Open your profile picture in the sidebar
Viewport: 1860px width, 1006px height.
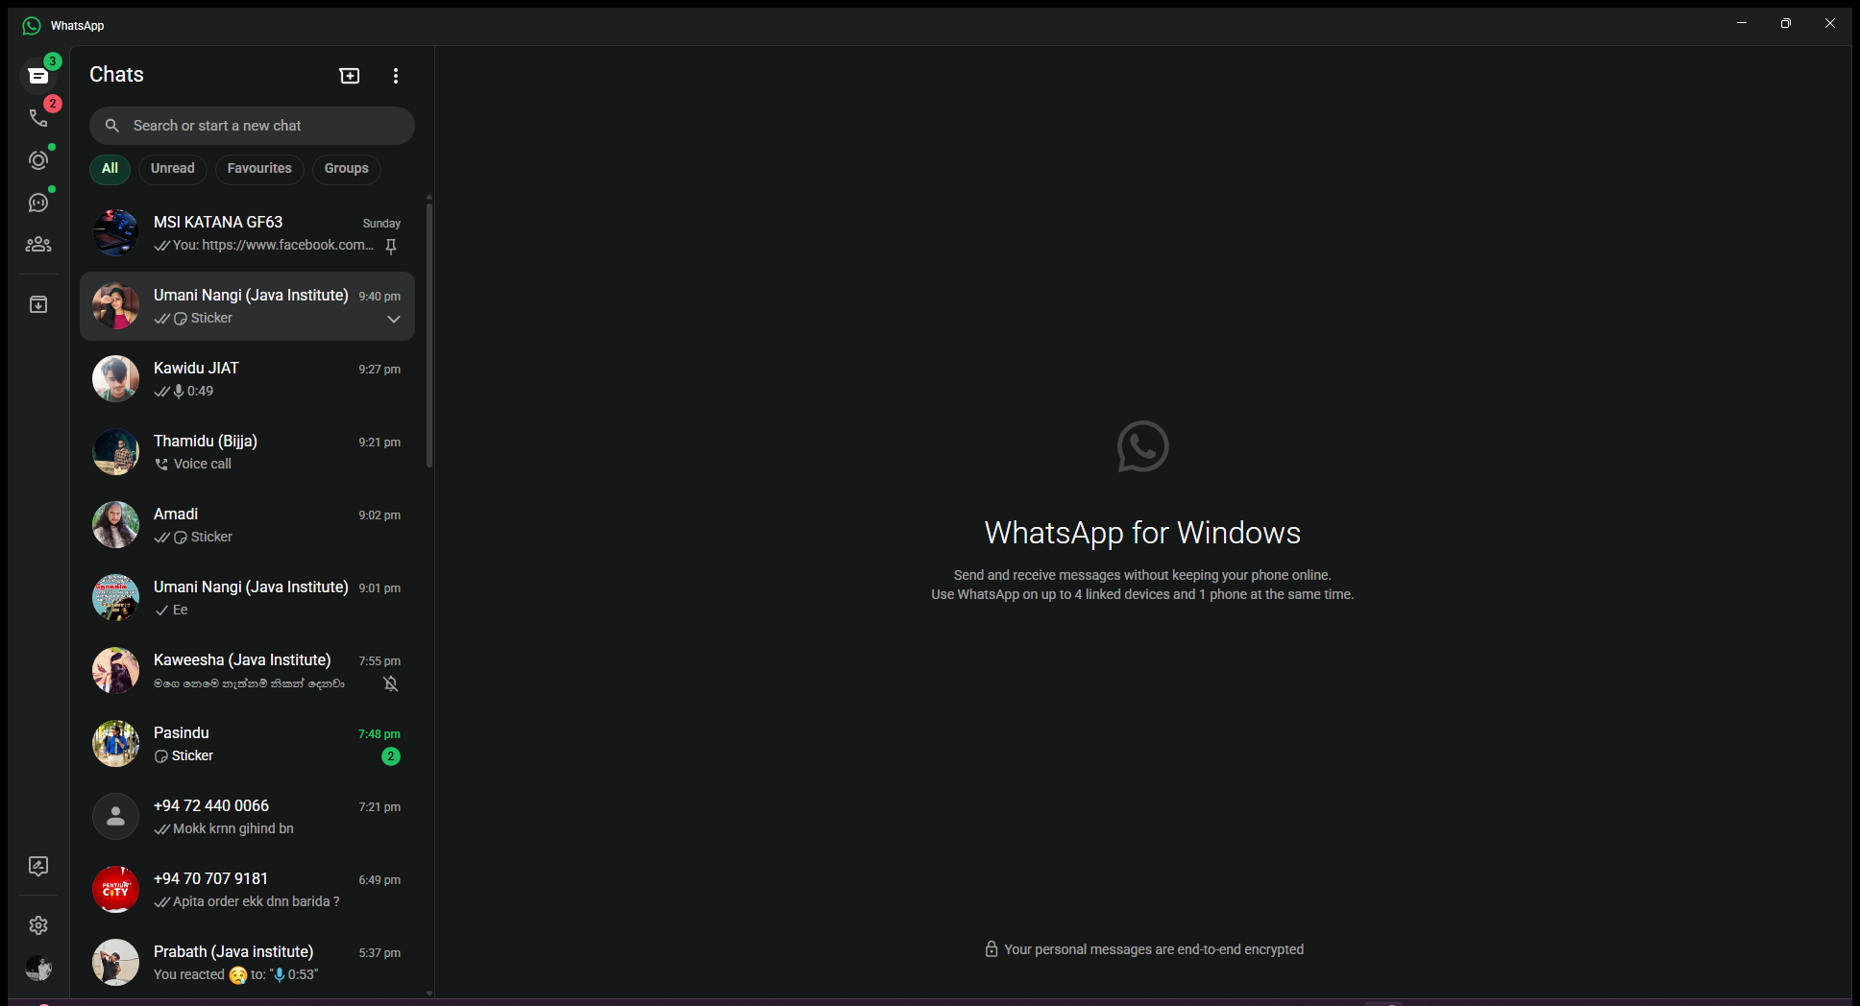pyautogui.click(x=38, y=968)
